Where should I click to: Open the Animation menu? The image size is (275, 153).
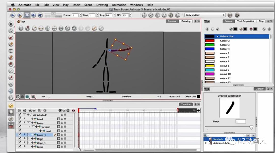tap(119, 5)
